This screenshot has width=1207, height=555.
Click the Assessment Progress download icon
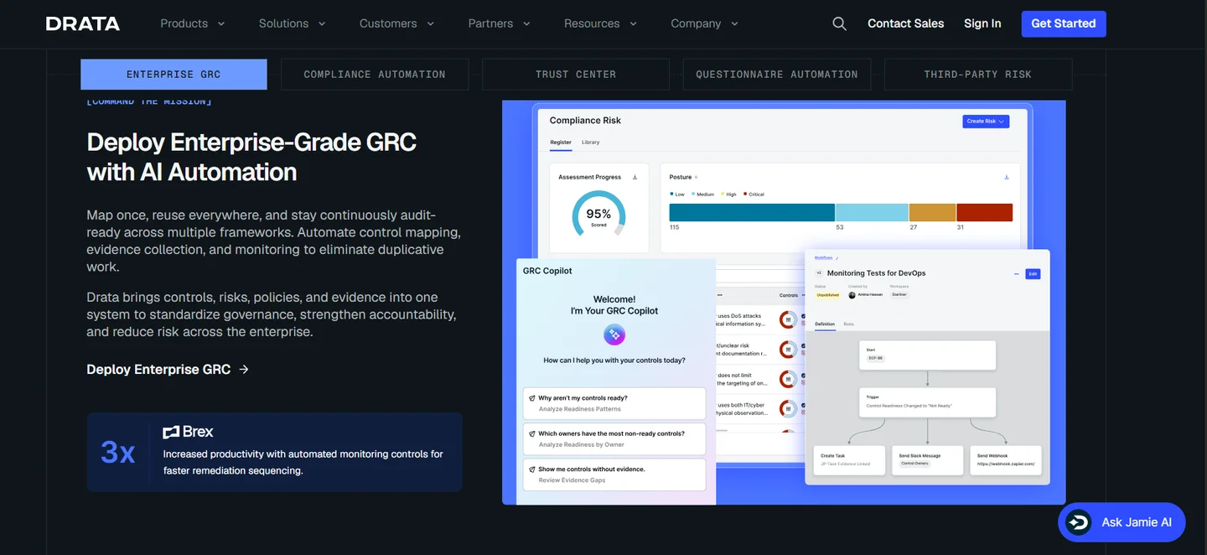point(635,177)
